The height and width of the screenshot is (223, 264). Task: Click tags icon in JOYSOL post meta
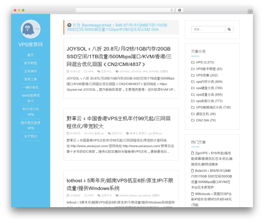tap(117, 71)
